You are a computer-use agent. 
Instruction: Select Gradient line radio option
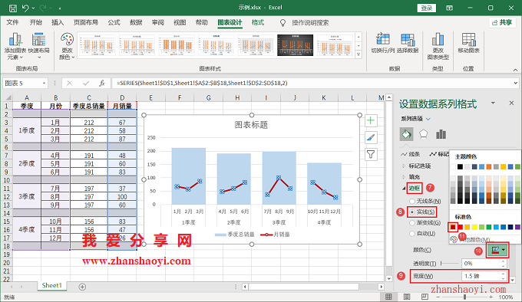[412, 222]
